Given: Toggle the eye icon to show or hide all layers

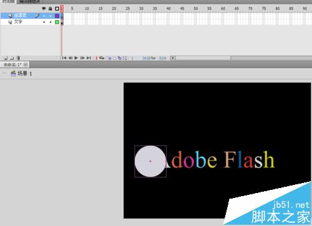Looking at the screenshot, I should click(44, 9).
